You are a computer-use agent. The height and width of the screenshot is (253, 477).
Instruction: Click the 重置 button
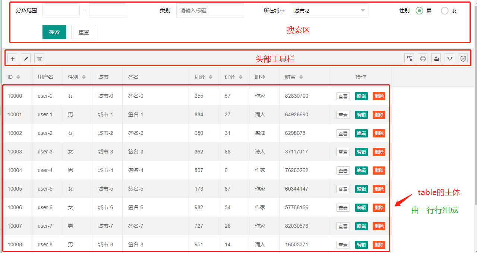(84, 32)
